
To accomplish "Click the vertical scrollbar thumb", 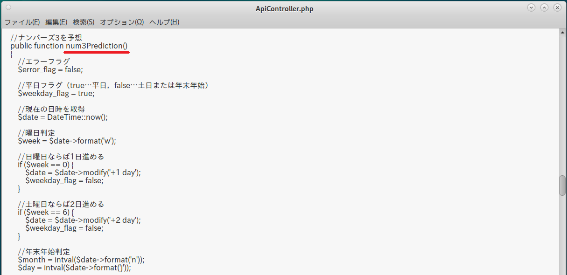I will [x=562, y=186].
